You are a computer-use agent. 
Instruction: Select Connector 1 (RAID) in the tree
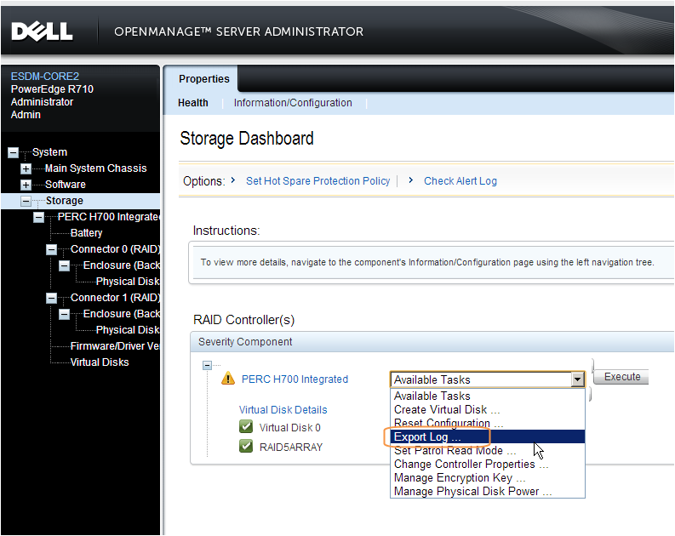[x=115, y=298]
